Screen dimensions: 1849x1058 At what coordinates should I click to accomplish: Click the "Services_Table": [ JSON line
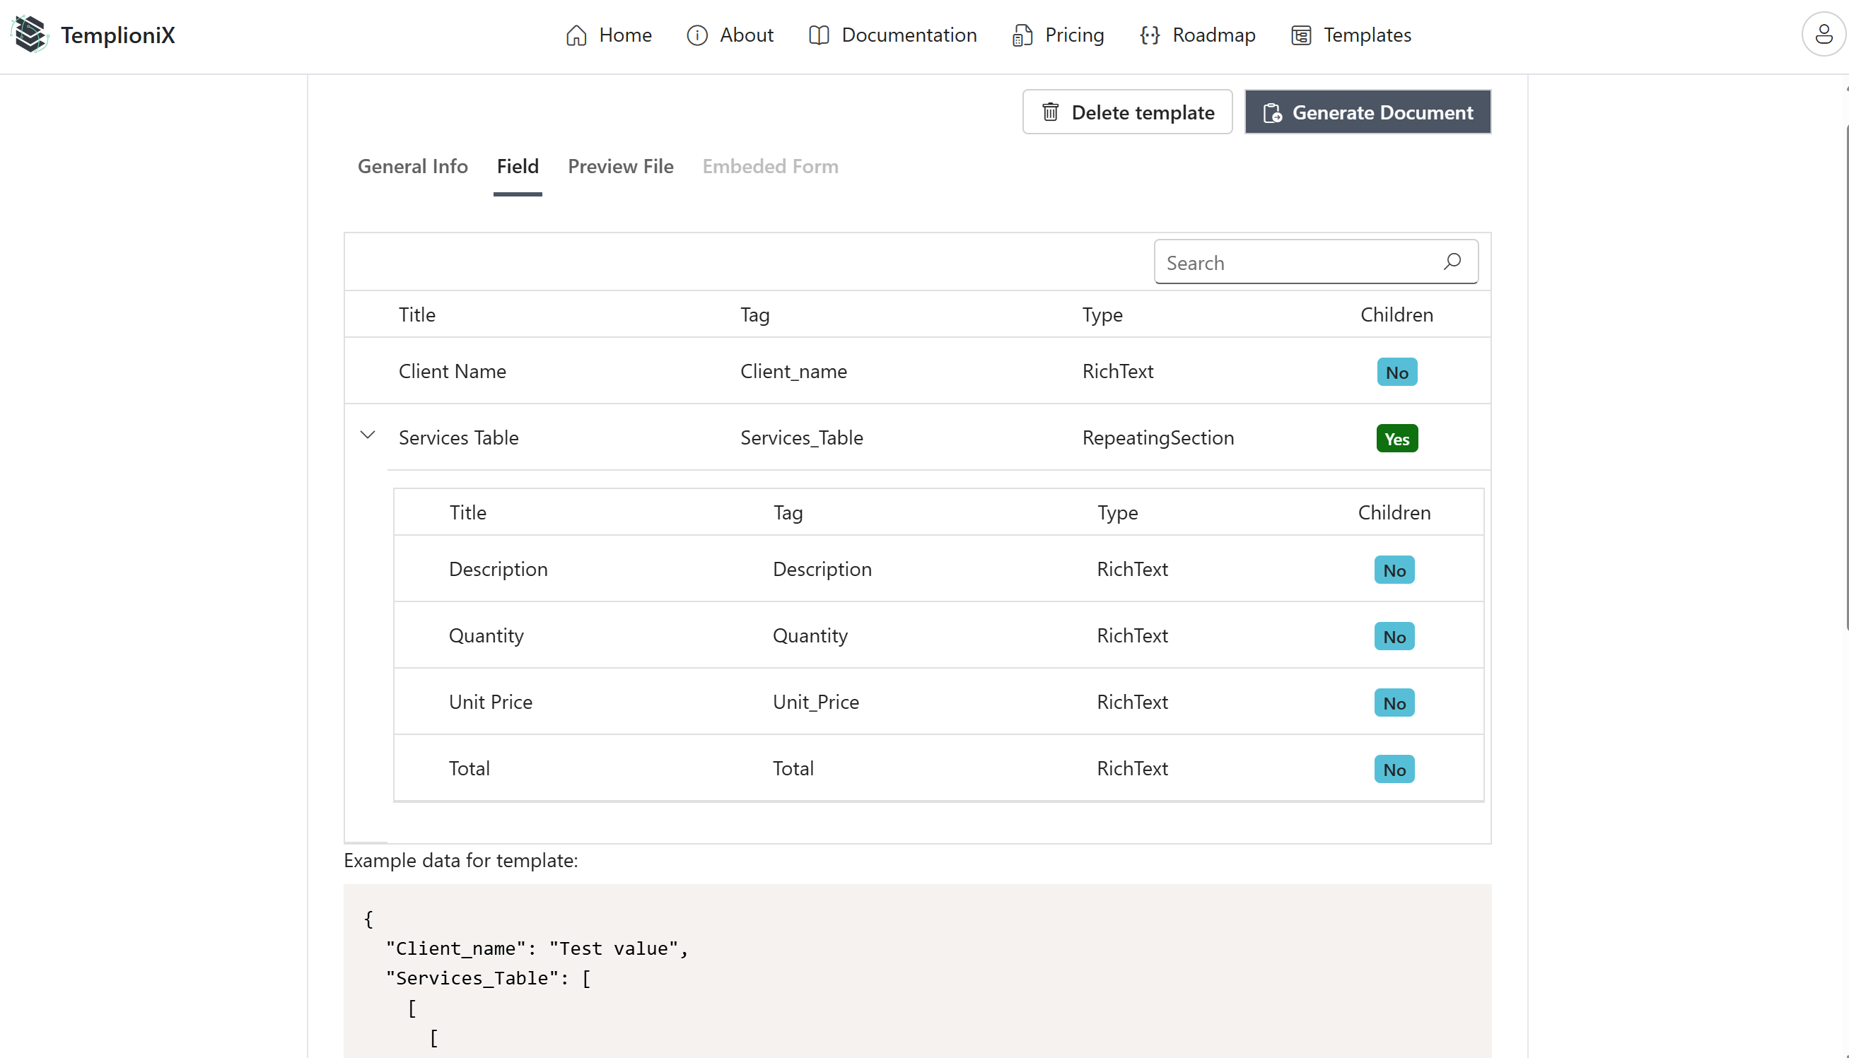[x=488, y=978]
